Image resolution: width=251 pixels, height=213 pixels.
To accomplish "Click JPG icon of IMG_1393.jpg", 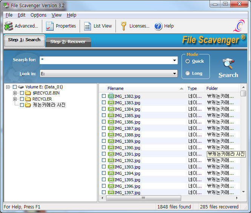I will 111,167.
